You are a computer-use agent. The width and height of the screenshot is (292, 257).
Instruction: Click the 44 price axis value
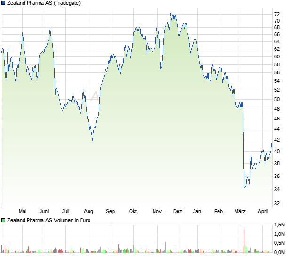click(277, 129)
